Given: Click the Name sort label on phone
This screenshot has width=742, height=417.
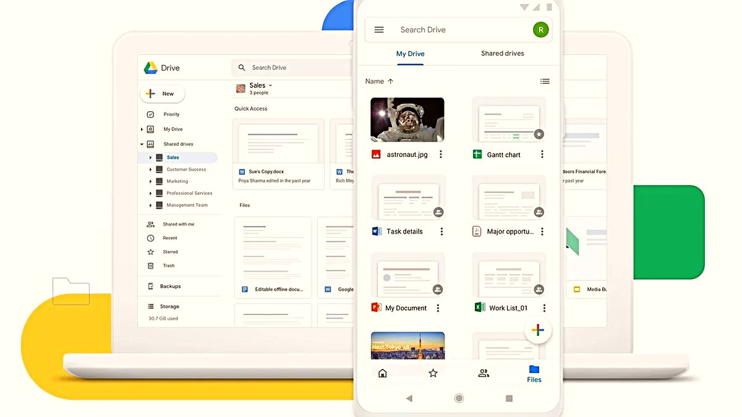Looking at the screenshot, I should 375,81.
